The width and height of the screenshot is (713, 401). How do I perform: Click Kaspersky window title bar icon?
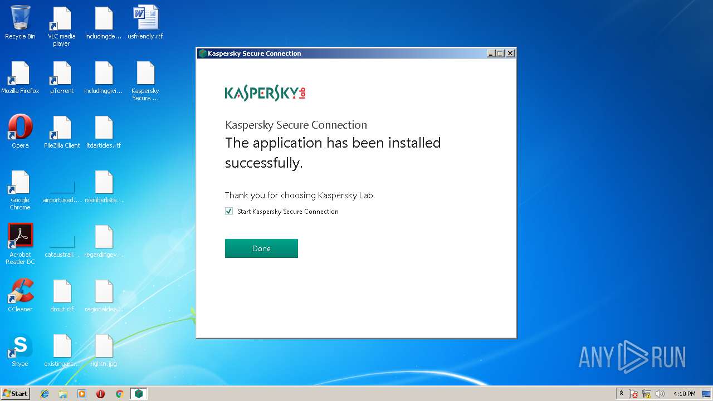pyautogui.click(x=202, y=53)
